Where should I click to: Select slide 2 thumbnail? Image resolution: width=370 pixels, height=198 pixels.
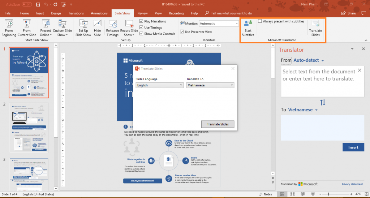pyautogui.click(x=29, y=128)
